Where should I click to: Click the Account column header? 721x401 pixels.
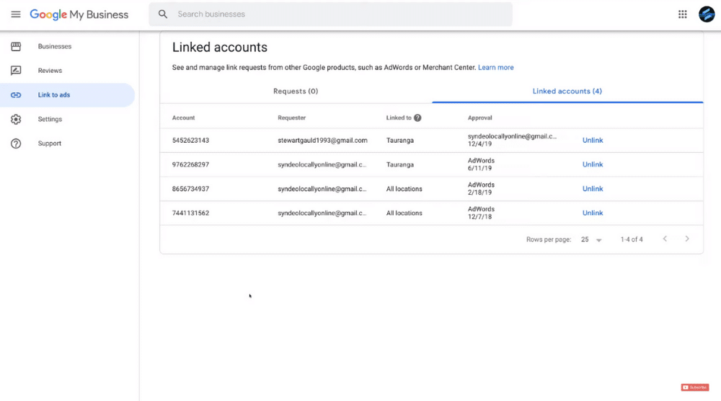[x=183, y=118]
